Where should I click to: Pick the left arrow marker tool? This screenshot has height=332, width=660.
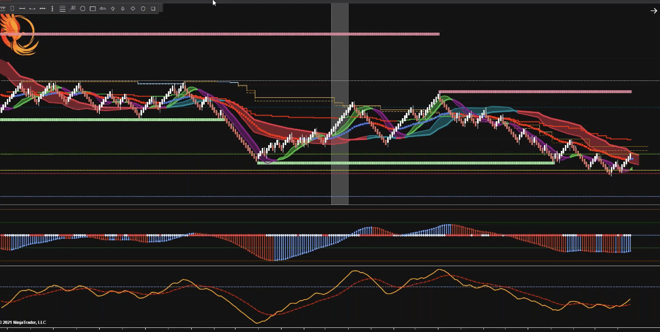(103, 9)
